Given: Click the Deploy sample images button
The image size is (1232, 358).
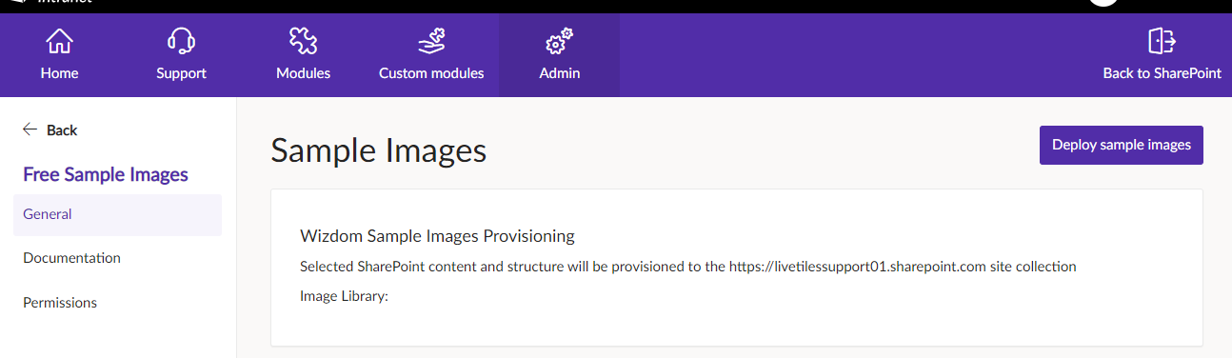Looking at the screenshot, I should tap(1122, 145).
